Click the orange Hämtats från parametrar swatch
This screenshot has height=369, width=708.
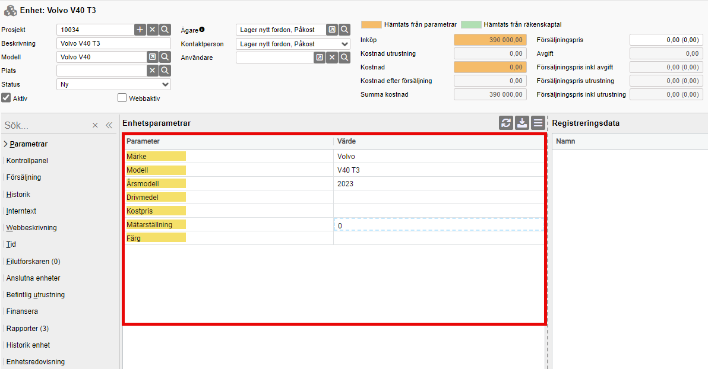coord(371,24)
